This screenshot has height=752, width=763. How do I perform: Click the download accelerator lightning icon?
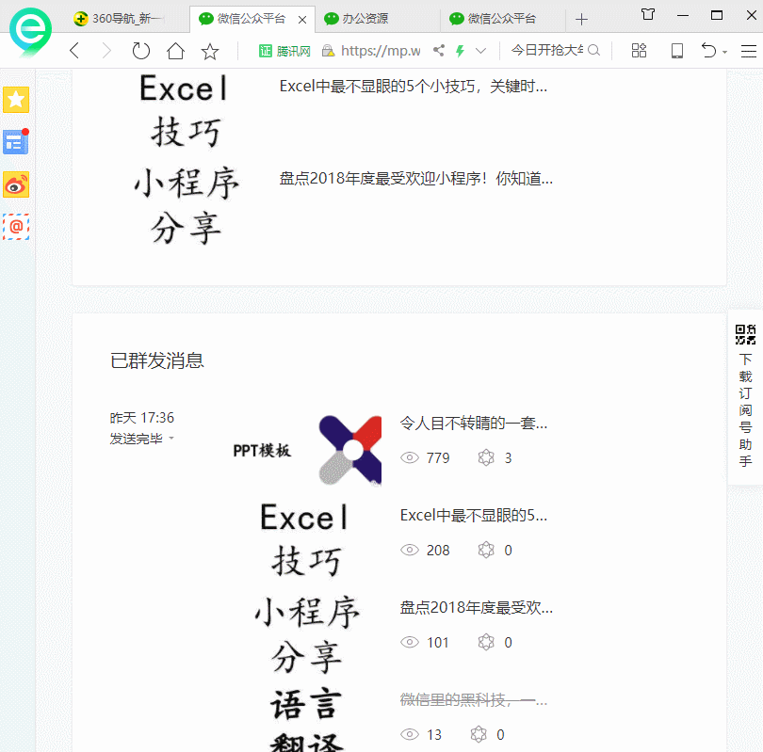coord(461,50)
